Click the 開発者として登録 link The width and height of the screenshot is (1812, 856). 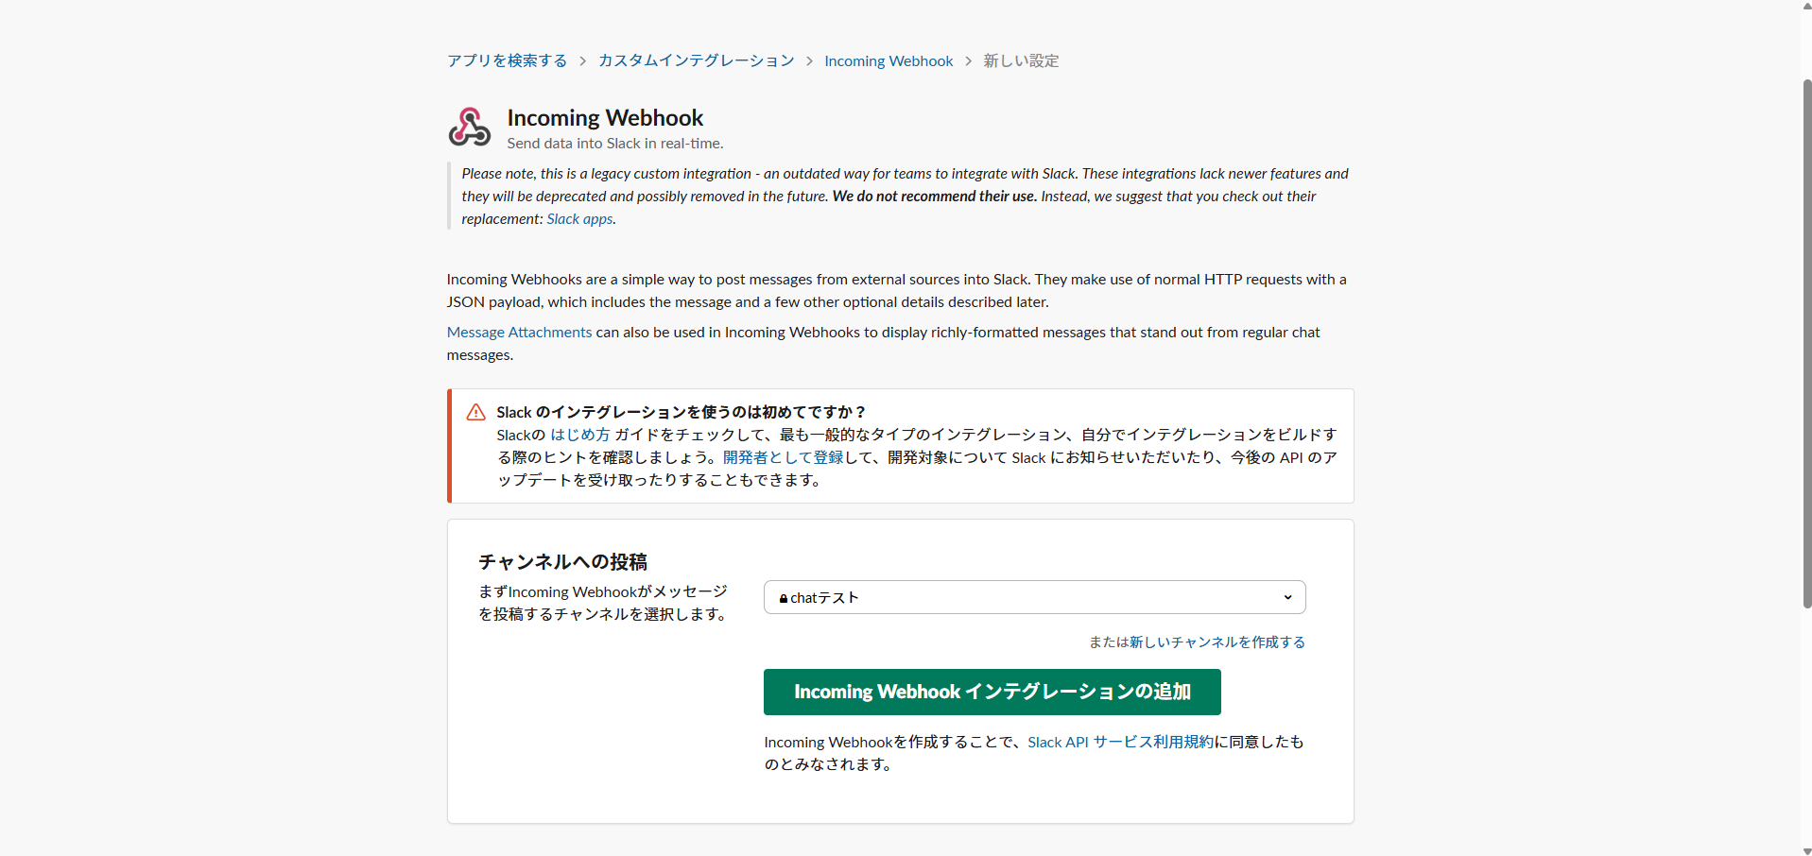coord(784,457)
